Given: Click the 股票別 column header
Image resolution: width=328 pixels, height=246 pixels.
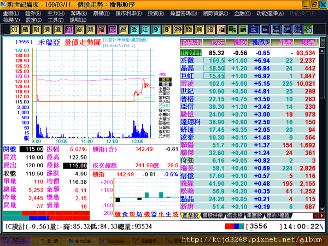Looking at the screenshot, I should pyautogui.click(x=191, y=43).
